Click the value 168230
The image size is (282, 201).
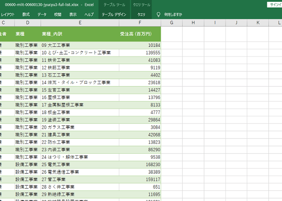(x=153, y=164)
